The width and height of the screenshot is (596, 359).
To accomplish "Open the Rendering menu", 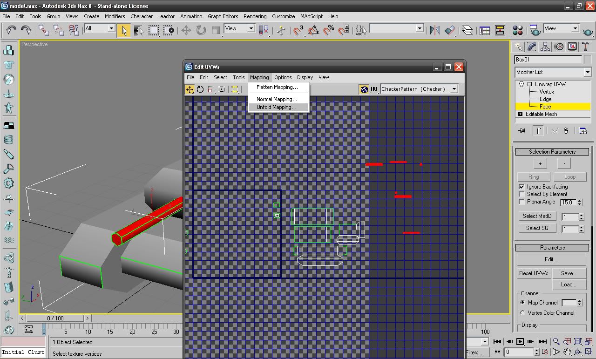I will [x=255, y=16].
